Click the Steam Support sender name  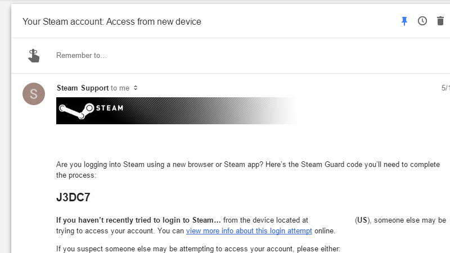pyautogui.click(x=83, y=88)
